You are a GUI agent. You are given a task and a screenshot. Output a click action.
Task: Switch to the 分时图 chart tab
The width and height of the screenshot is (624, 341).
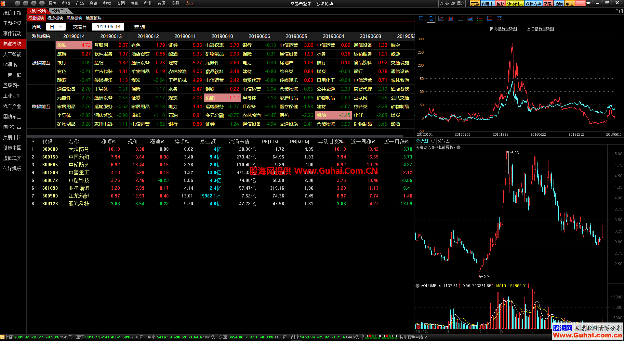444,141
